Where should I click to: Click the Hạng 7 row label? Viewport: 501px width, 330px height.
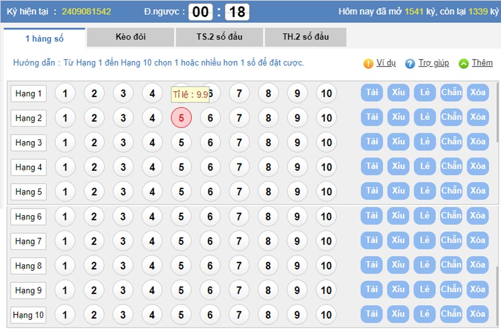point(28,241)
